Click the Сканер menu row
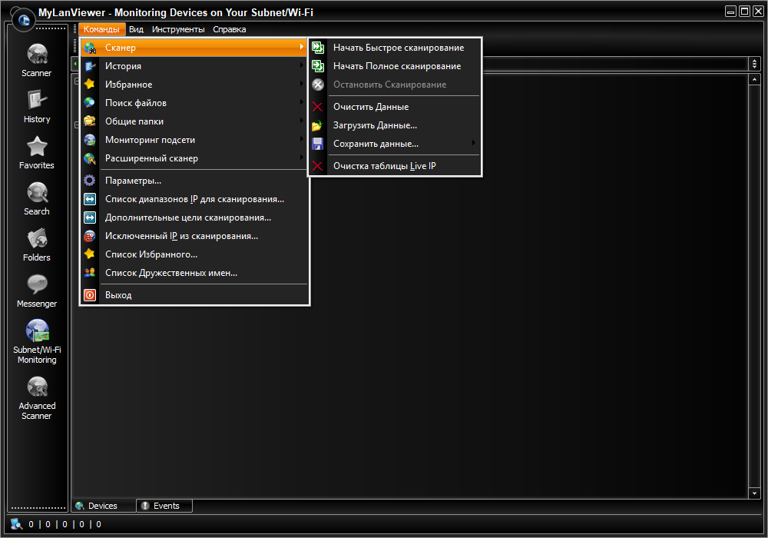 point(194,48)
